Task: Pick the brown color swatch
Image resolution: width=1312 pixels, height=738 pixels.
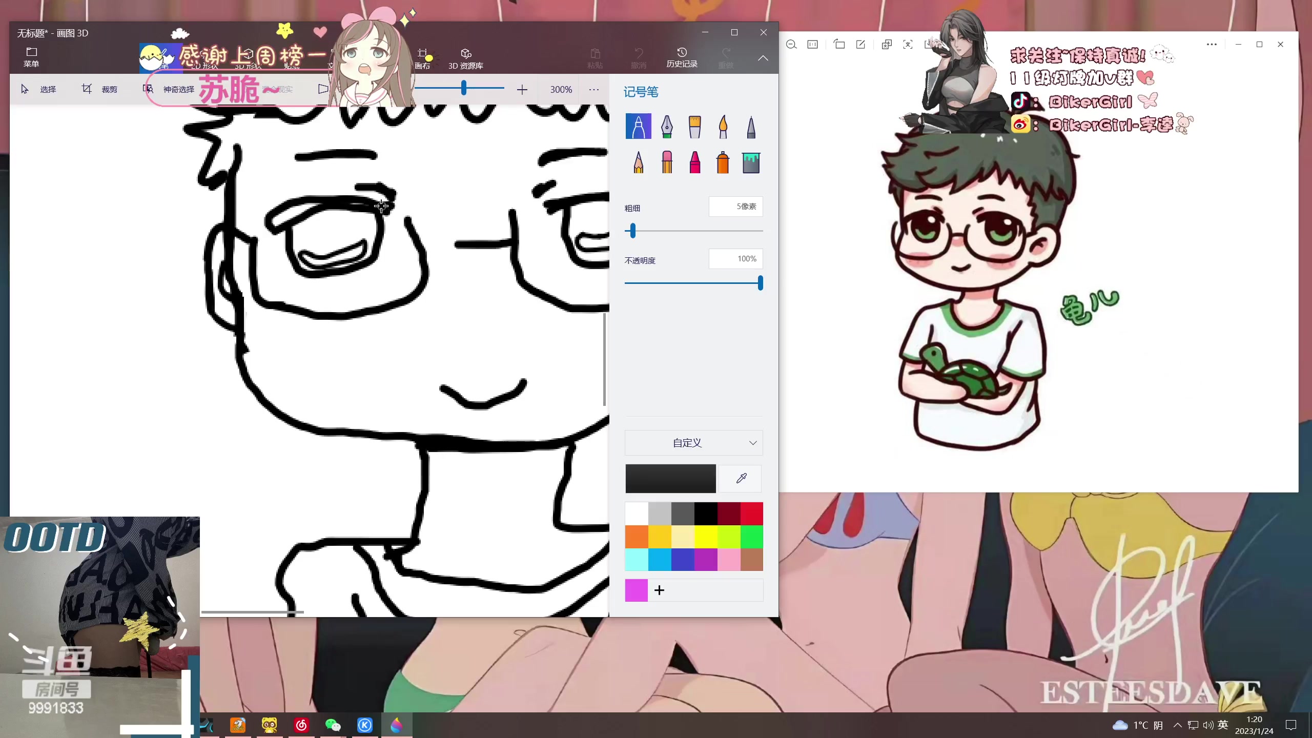Action: pyautogui.click(x=752, y=560)
